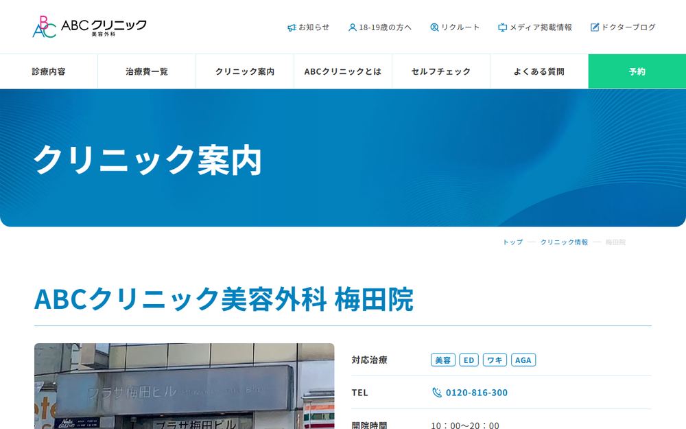686x429 pixels.
Task: Click the phone icon next to 0120-816-300
Action: click(436, 392)
